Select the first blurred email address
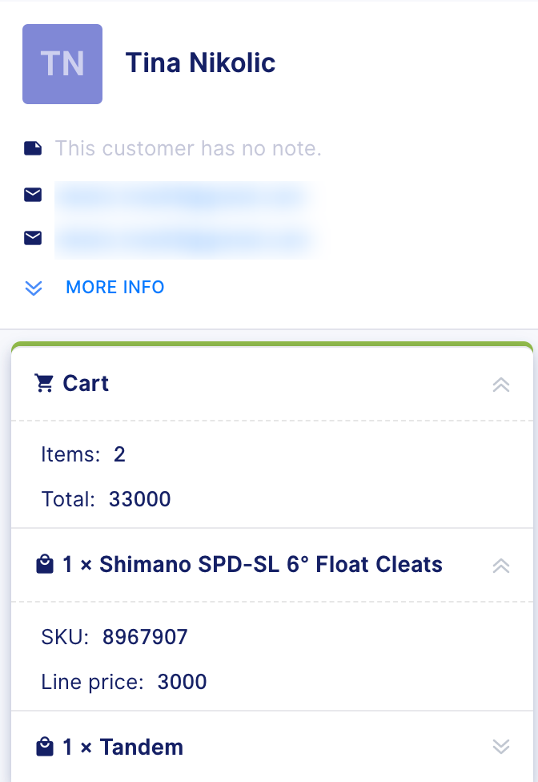This screenshot has height=782, width=538. point(184,197)
